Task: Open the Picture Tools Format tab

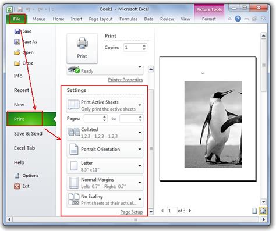Action: [209, 19]
